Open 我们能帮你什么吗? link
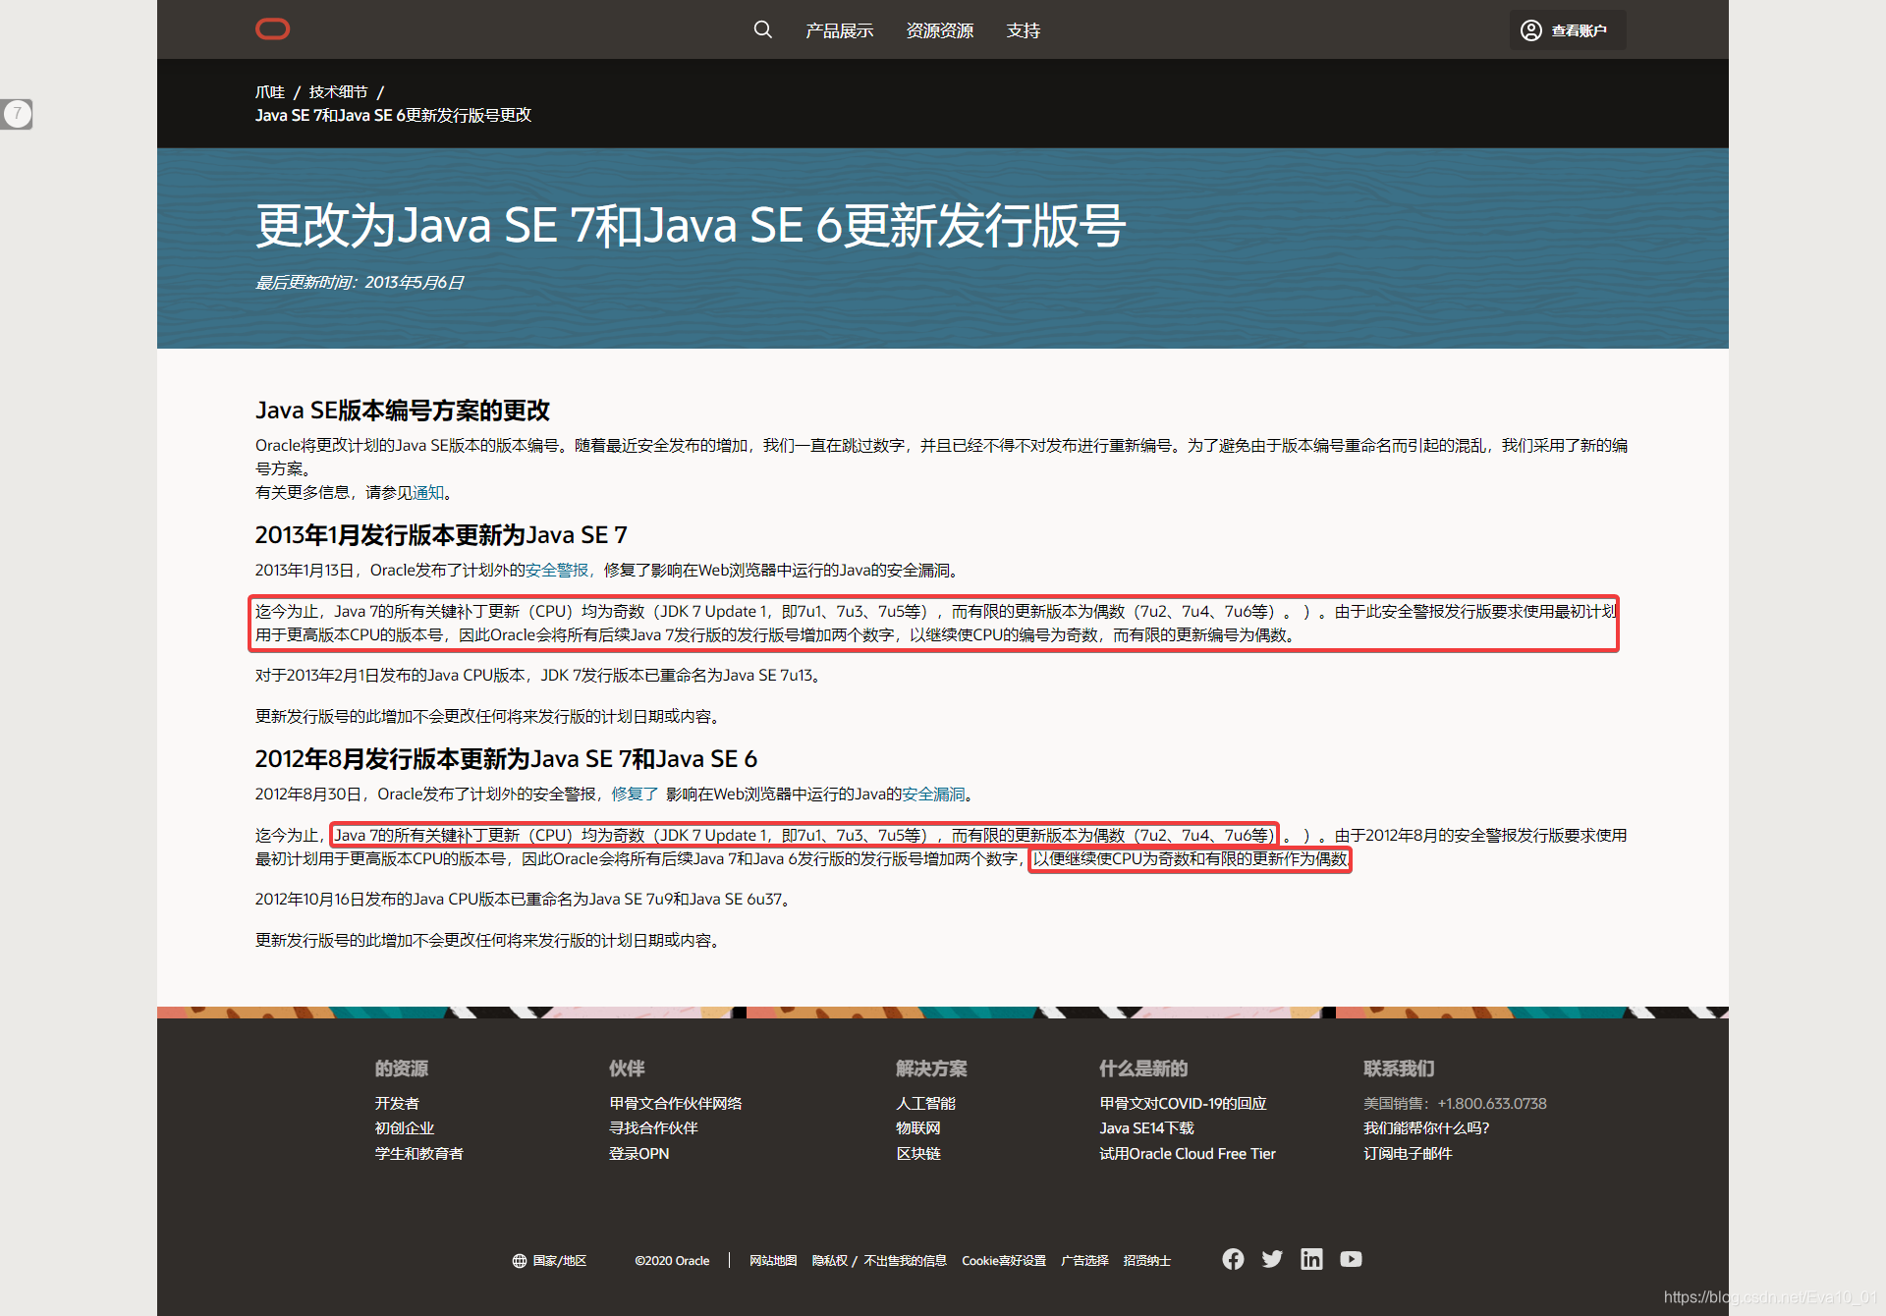Screen dimensions: 1886x1316 (x=1426, y=1127)
